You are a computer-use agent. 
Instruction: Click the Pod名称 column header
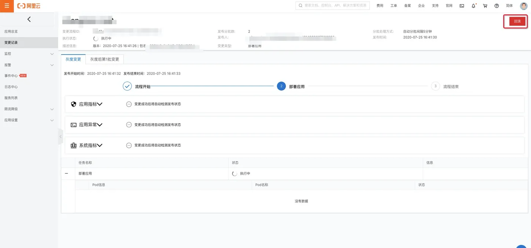(x=262, y=185)
